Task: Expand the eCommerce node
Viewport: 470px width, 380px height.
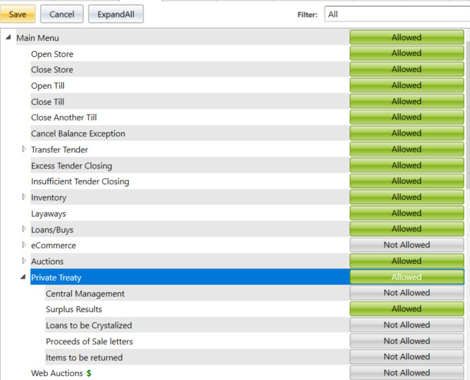Action: 24,245
